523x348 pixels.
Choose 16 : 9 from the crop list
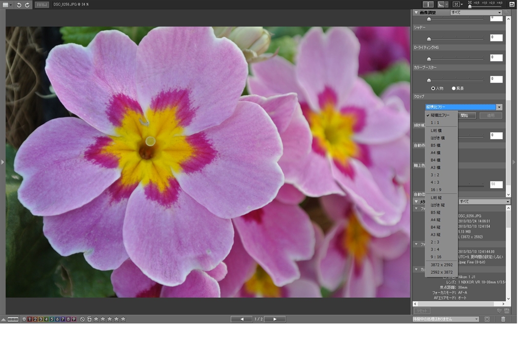click(x=436, y=190)
